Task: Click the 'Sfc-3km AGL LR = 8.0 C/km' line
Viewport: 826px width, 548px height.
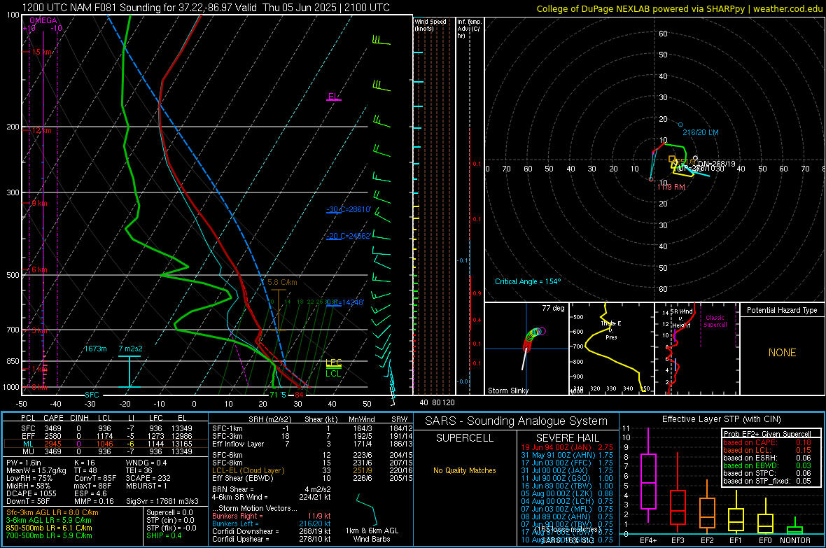Action: [x=52, y=512]
